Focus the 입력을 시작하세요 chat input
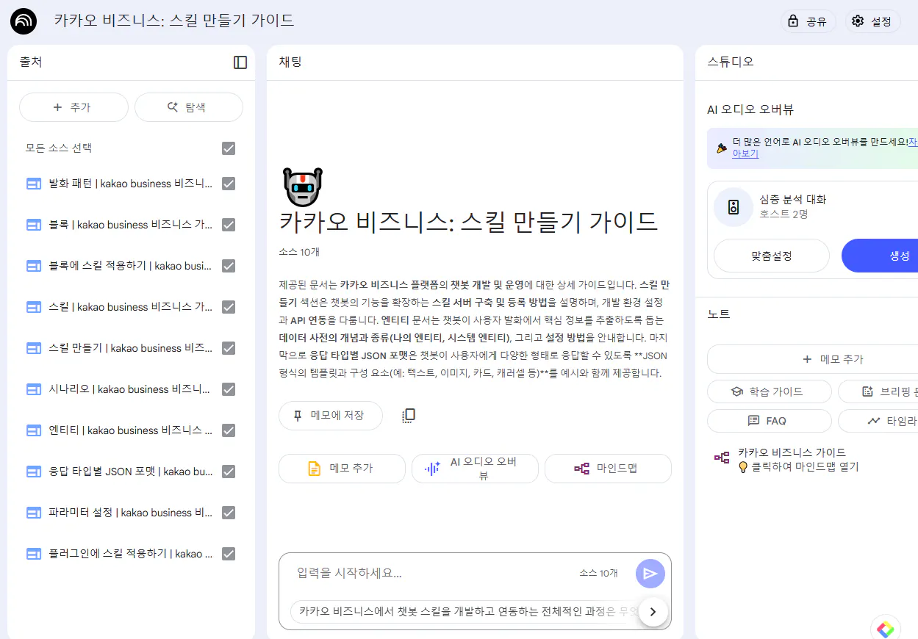 [434, 573]
